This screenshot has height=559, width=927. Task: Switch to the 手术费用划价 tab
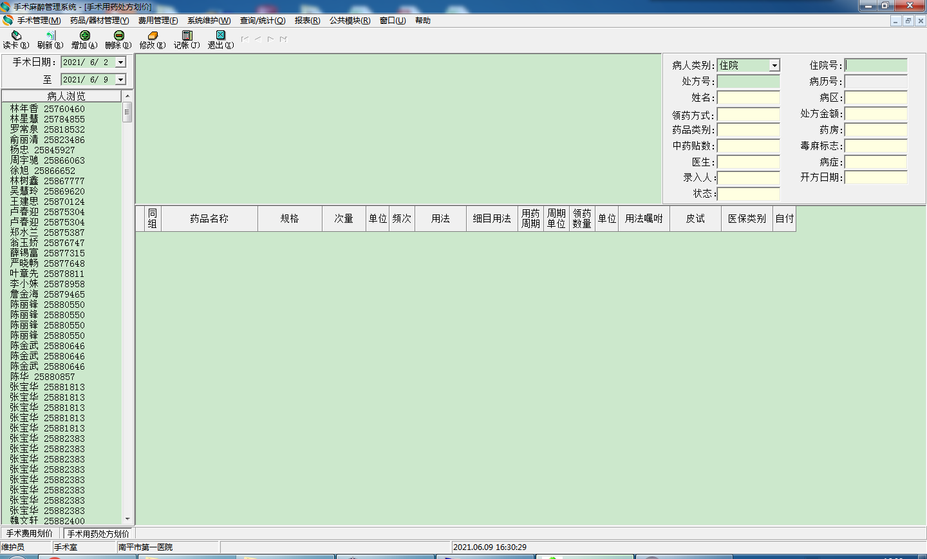30,534
